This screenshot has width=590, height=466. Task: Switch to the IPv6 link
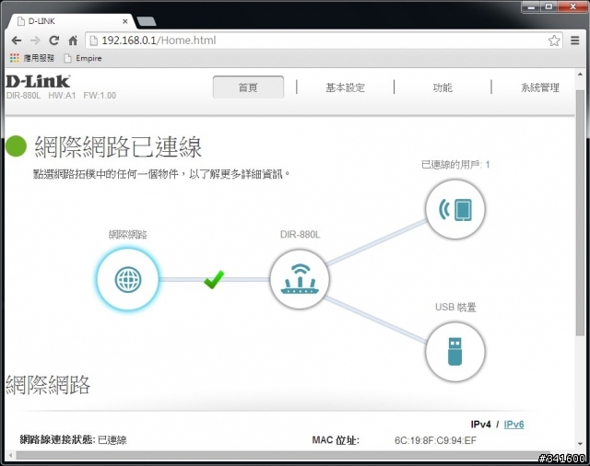coord(514,425)
